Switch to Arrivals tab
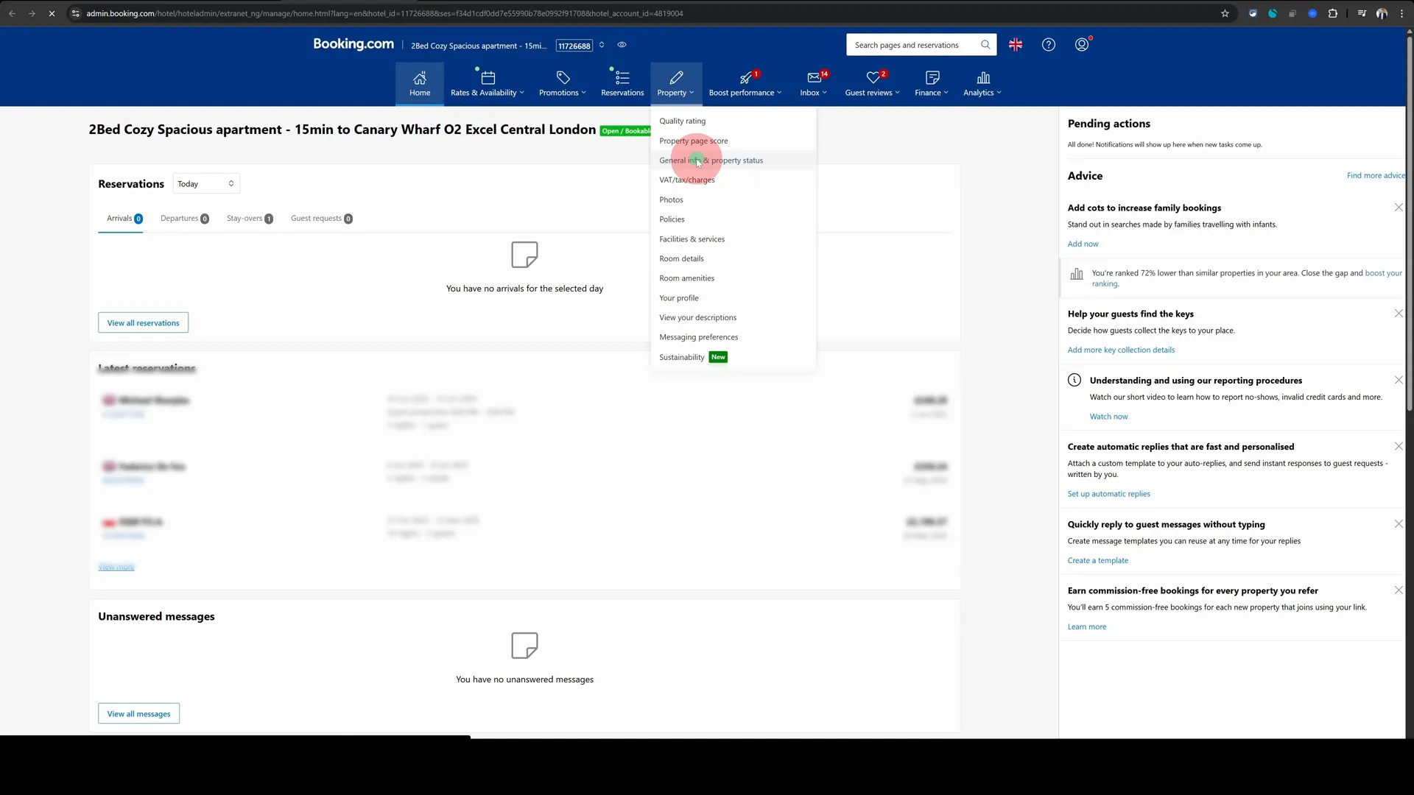 pyautogui.click(x=124, y=219)
